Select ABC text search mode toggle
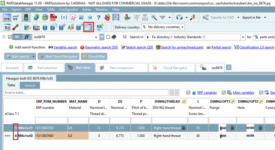The width and height of the screenshot is (275, 150). pyautogui.click(x=17, y=37)
